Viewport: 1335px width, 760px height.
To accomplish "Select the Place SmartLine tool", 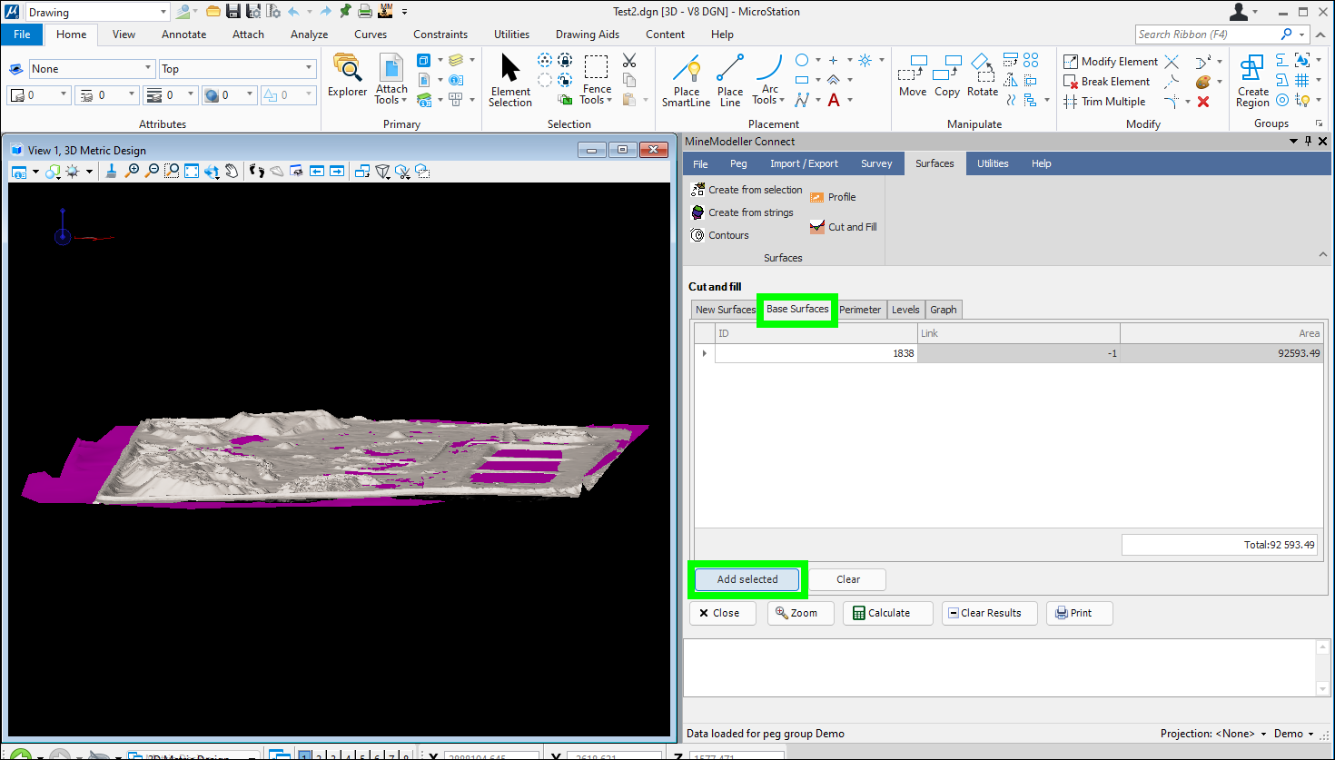I will click(686, 80).
